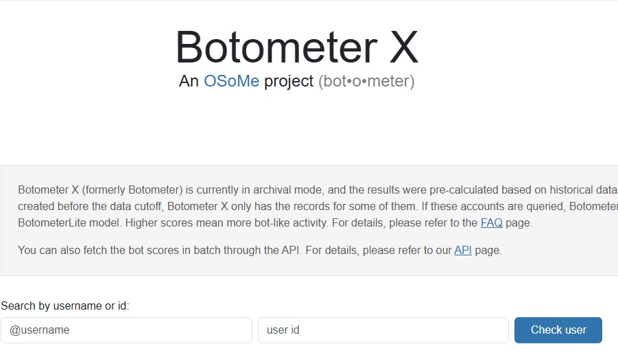The height and width of the screenshot is (357, 618).
Task: Open the OSoMe project link
Action: tap(231, 82)
